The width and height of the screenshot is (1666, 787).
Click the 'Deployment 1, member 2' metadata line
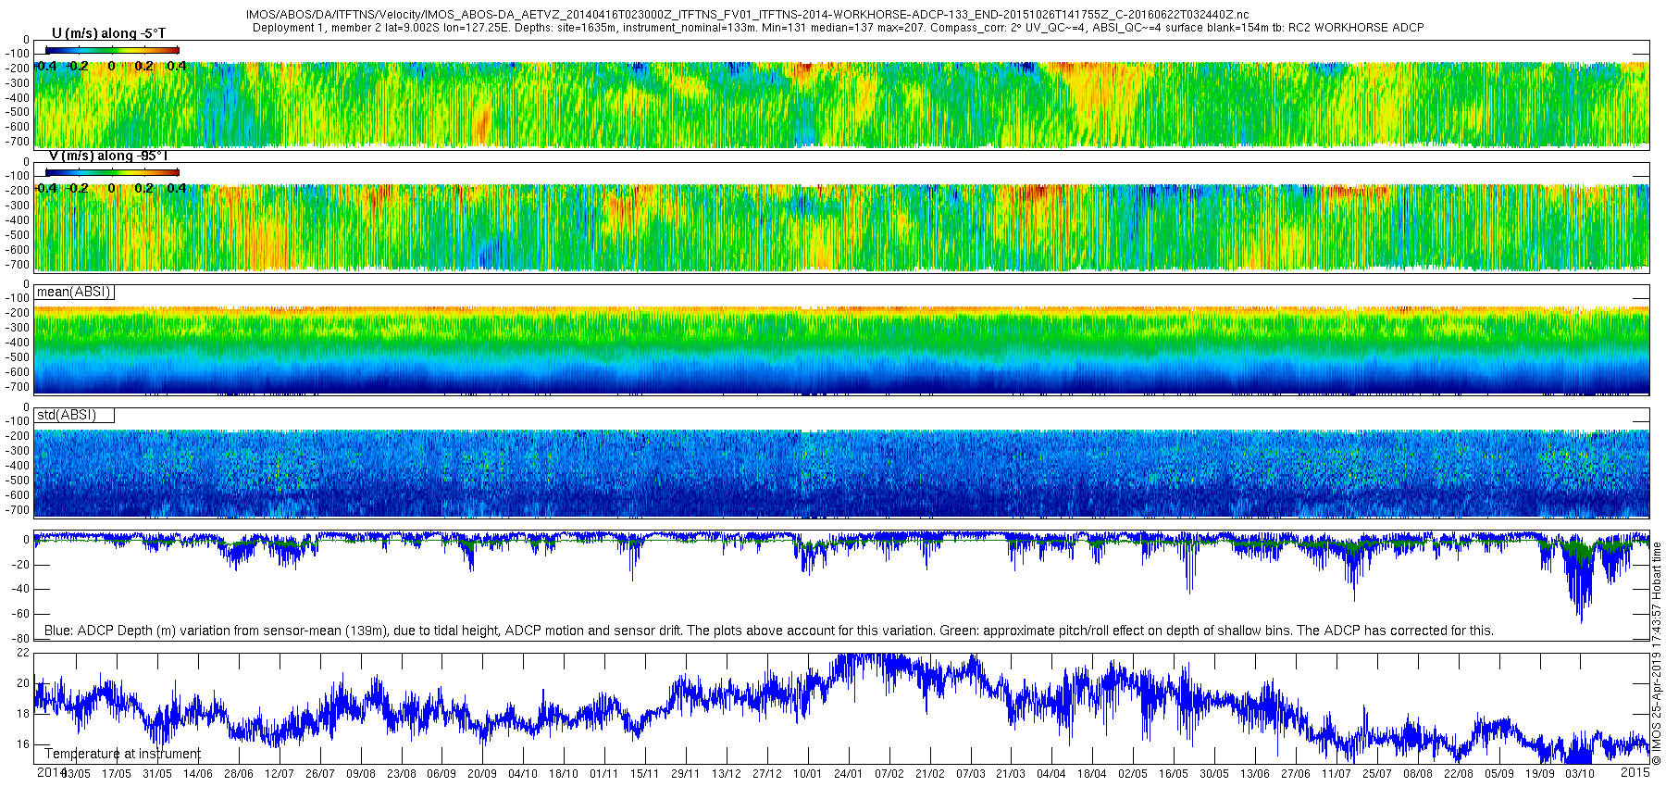[838, 28]
